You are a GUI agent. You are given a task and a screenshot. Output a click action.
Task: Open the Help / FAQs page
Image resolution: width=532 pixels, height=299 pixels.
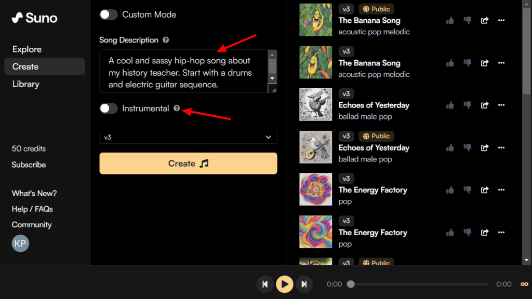32,209
